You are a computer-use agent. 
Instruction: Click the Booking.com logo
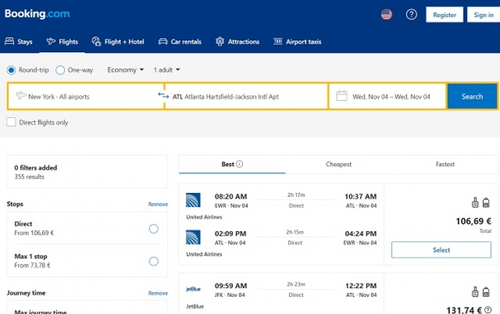click(37, 14)
